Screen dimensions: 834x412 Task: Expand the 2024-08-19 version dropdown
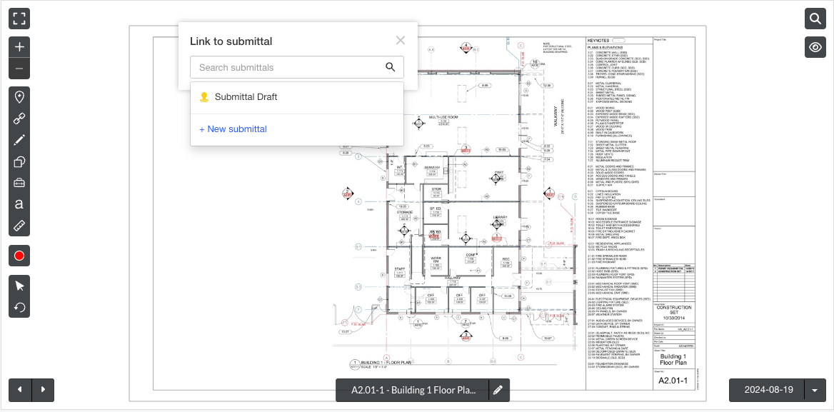tap(815, 390)
